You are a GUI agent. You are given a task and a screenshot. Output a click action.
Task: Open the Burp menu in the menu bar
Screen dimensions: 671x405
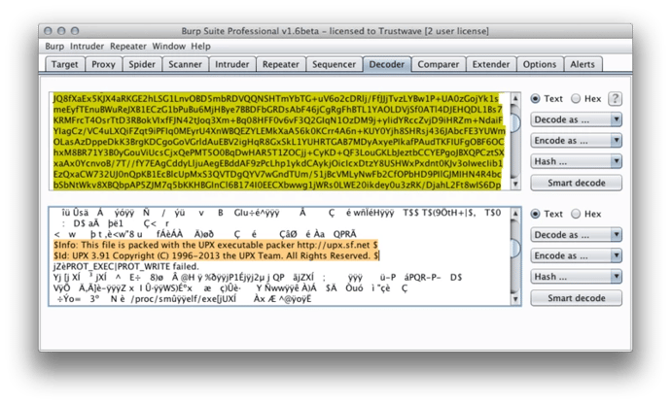coord(54,46)
